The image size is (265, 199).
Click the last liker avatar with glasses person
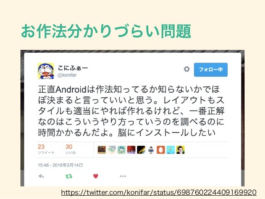pyautogui.click(x=181, y=150)
